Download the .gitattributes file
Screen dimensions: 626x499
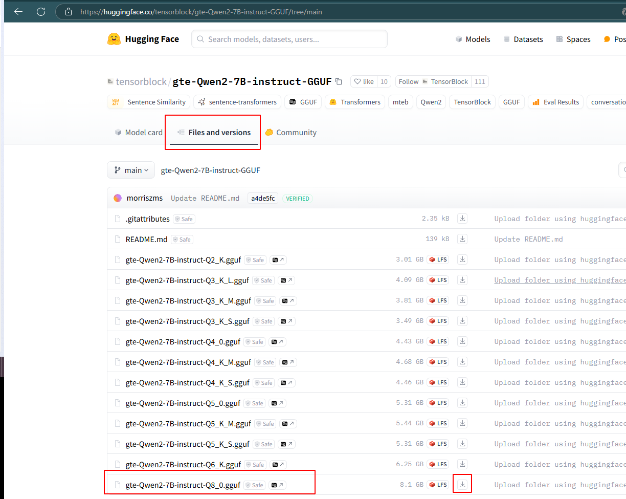(x=462, y=218)
